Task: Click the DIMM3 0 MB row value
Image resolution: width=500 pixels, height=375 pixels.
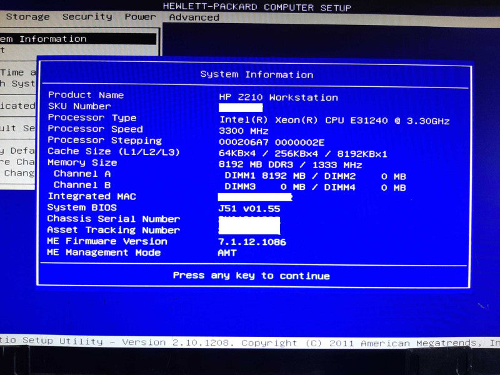Action: (316, 187)
